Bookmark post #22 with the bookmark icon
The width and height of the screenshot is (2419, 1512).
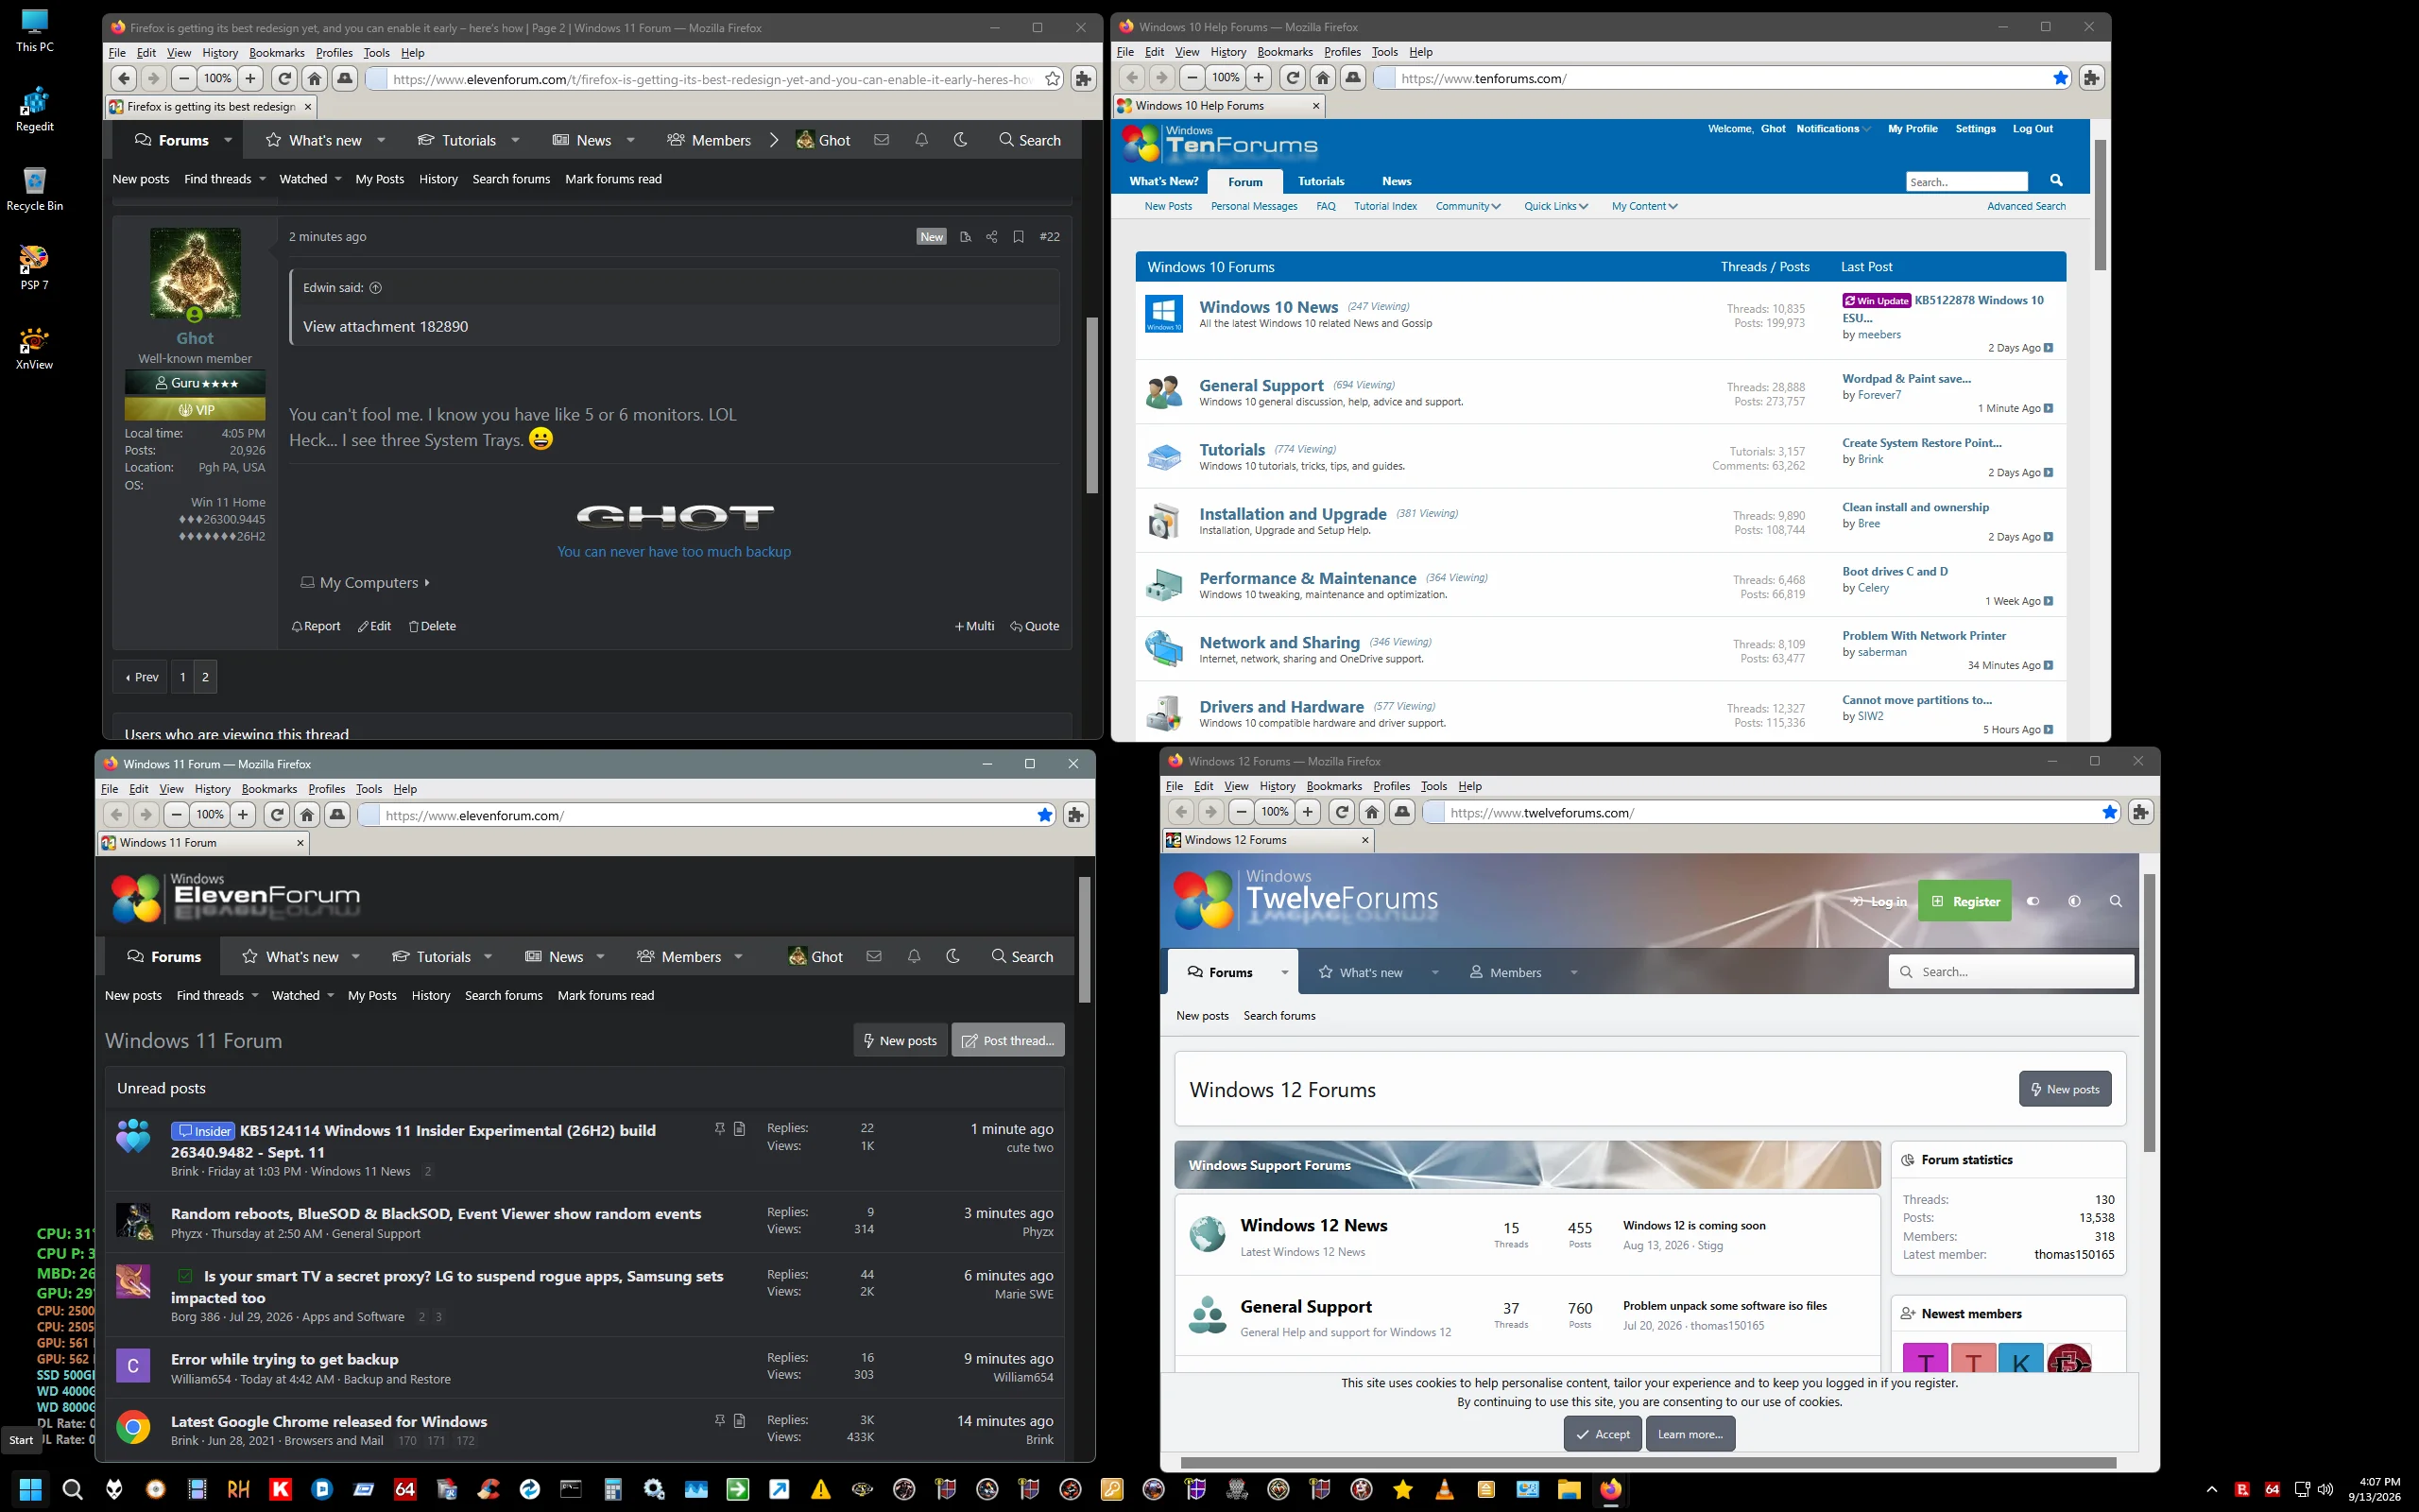1018,237
